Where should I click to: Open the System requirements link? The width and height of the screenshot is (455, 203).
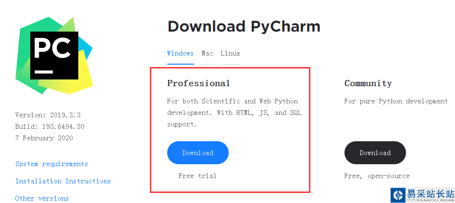pos(51,164)
